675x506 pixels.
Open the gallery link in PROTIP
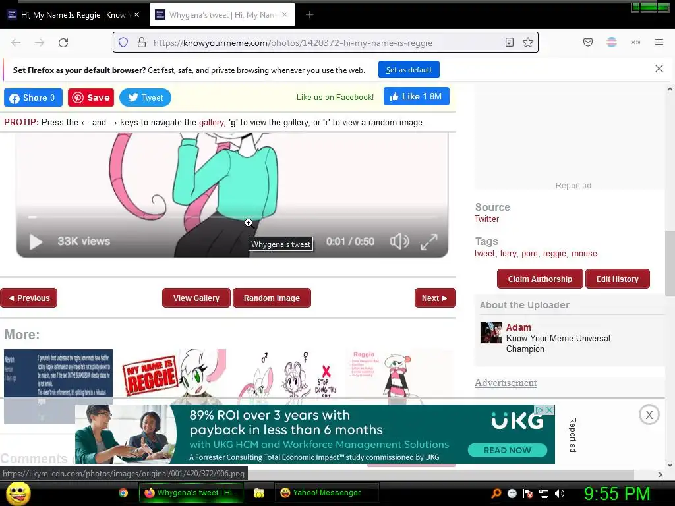click(211, 122)
